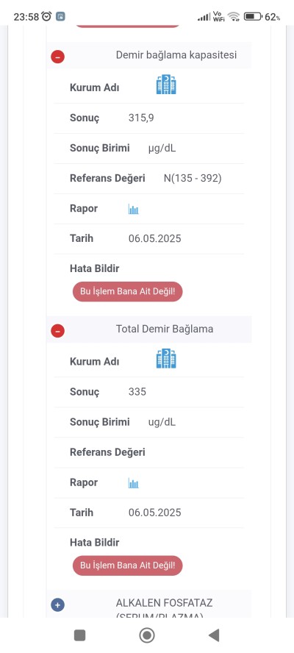View report chart for Total Demir Bağlama
The height and width of the screenshot is (653, 294).
[x=133, y=483]
